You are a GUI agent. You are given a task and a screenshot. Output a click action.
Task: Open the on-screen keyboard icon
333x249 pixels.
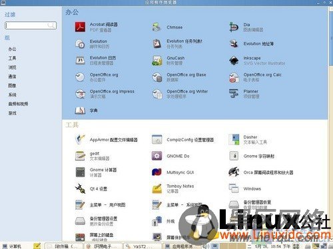pyautogui.click(x=80, y=237)
